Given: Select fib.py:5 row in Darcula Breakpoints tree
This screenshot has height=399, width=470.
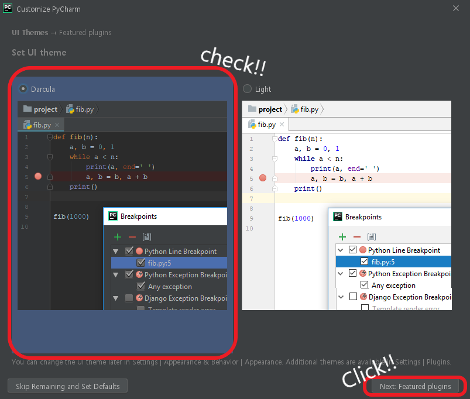Looking at the screenshot, I should pyautogui.click(x=169, y=263).
